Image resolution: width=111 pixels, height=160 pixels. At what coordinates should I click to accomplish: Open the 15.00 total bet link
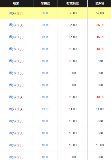[45, 37]
